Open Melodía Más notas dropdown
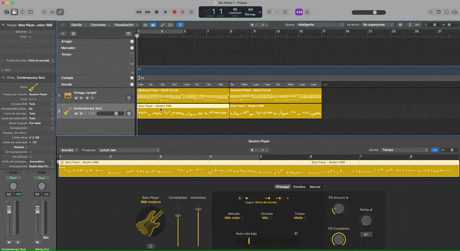The width and height of the screenshot is (460, 251). click(x=233, y=218)
